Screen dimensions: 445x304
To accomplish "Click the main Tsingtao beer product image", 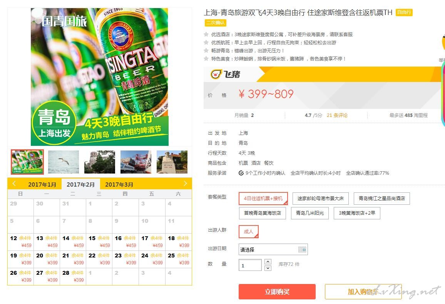I will coord(100,77).
